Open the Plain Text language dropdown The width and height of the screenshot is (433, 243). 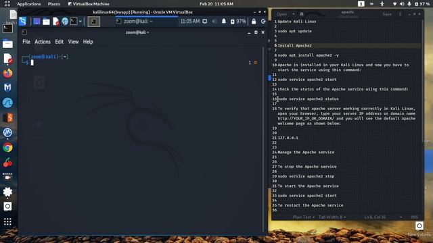(304, 217)
